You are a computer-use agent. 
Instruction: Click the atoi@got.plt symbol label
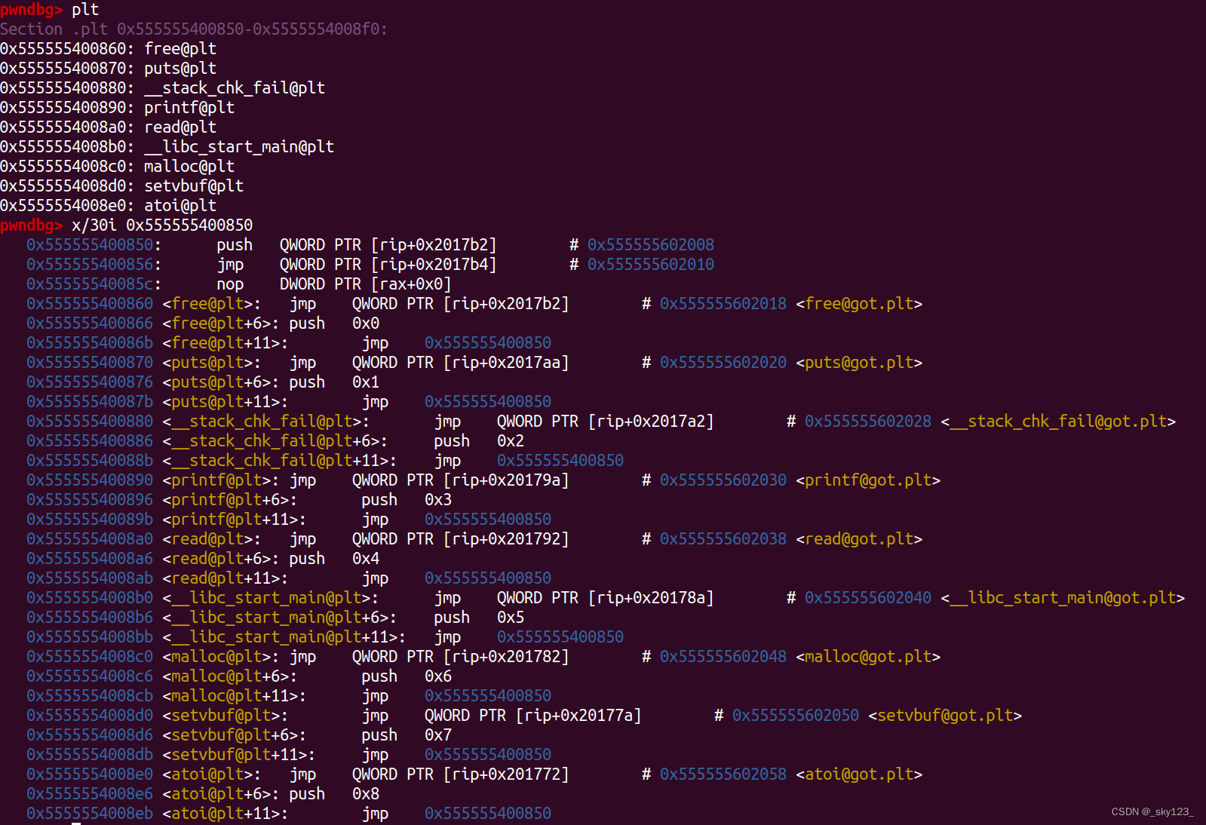click(858, 774)
